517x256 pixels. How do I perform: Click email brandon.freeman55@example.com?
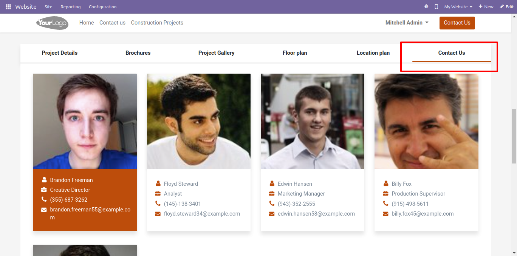pos(90,213)
